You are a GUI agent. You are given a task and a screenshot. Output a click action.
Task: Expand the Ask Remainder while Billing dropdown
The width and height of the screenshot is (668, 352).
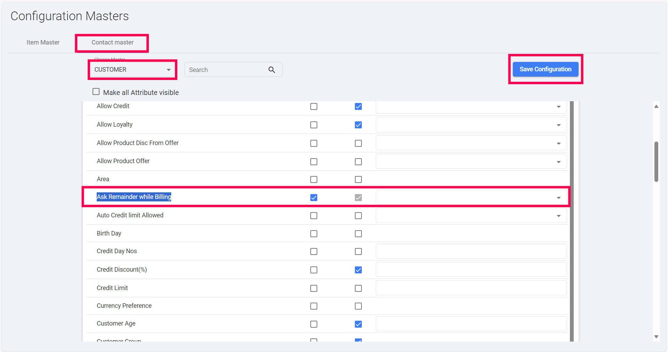558,198
